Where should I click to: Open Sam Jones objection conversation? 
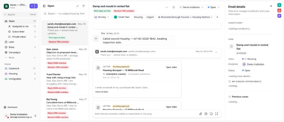pyautogui.click(x=64, y=59)
